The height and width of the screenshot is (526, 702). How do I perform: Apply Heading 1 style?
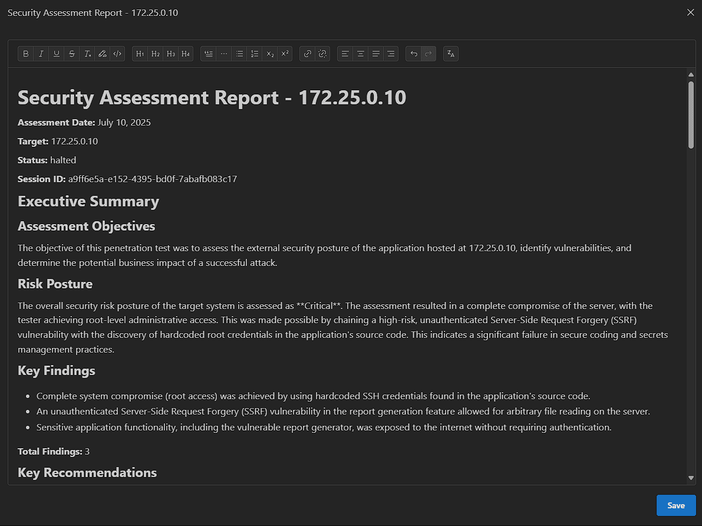point(140,54)
